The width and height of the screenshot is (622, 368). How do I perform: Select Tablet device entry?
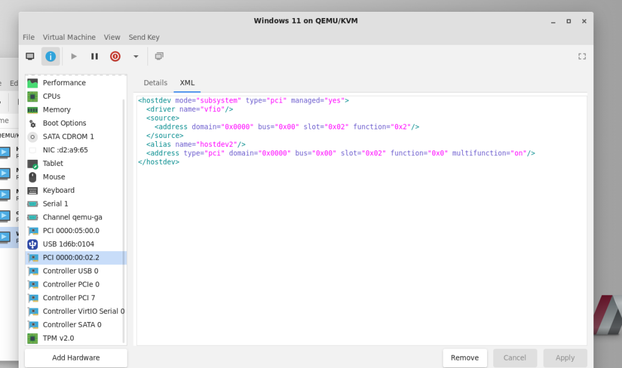click(76, 163)
